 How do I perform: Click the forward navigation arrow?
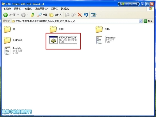pos(23,15)
